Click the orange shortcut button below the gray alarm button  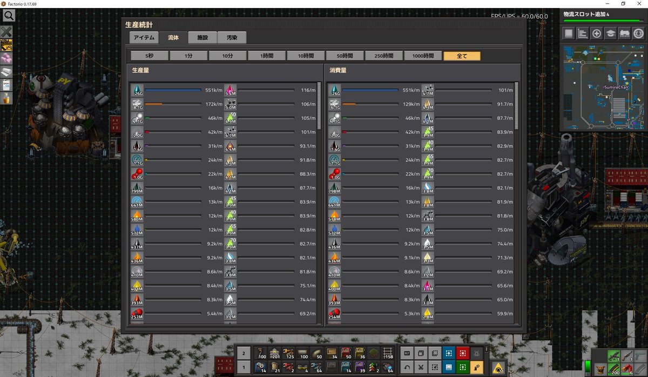(x=476, y=367)
